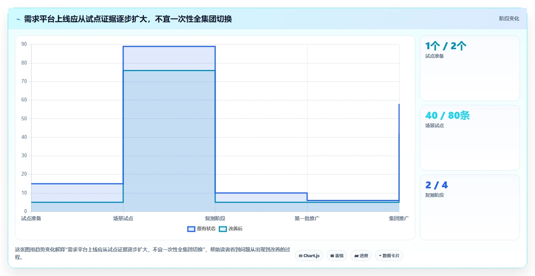
Task: Click the 试点准备 label in the first side card
Action: point(435,56)
